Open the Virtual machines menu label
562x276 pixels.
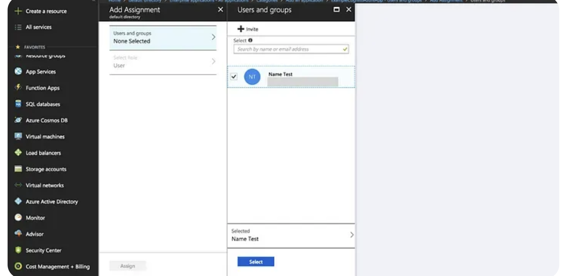(45, 137)
